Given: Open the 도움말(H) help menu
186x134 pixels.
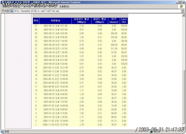Looking at the screenshot, I should (64, 6).
